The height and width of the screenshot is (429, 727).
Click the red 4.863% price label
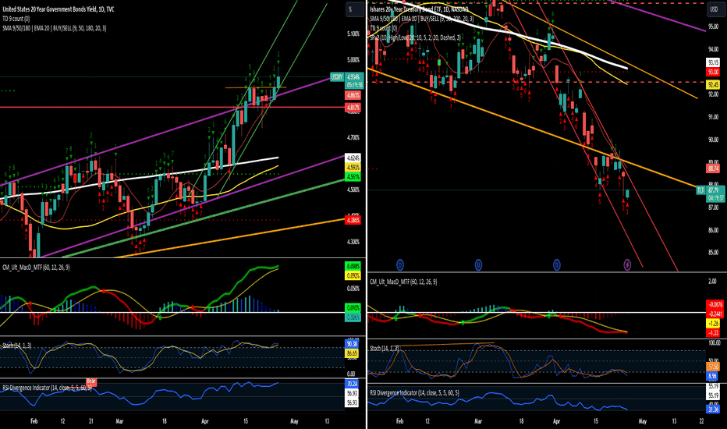point(353,95)
